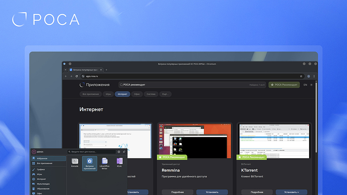This screenshot has height=195, width=347.
Task: Expand the Ещё... category list
Action: pyautogui.click(x=165, y=94)
